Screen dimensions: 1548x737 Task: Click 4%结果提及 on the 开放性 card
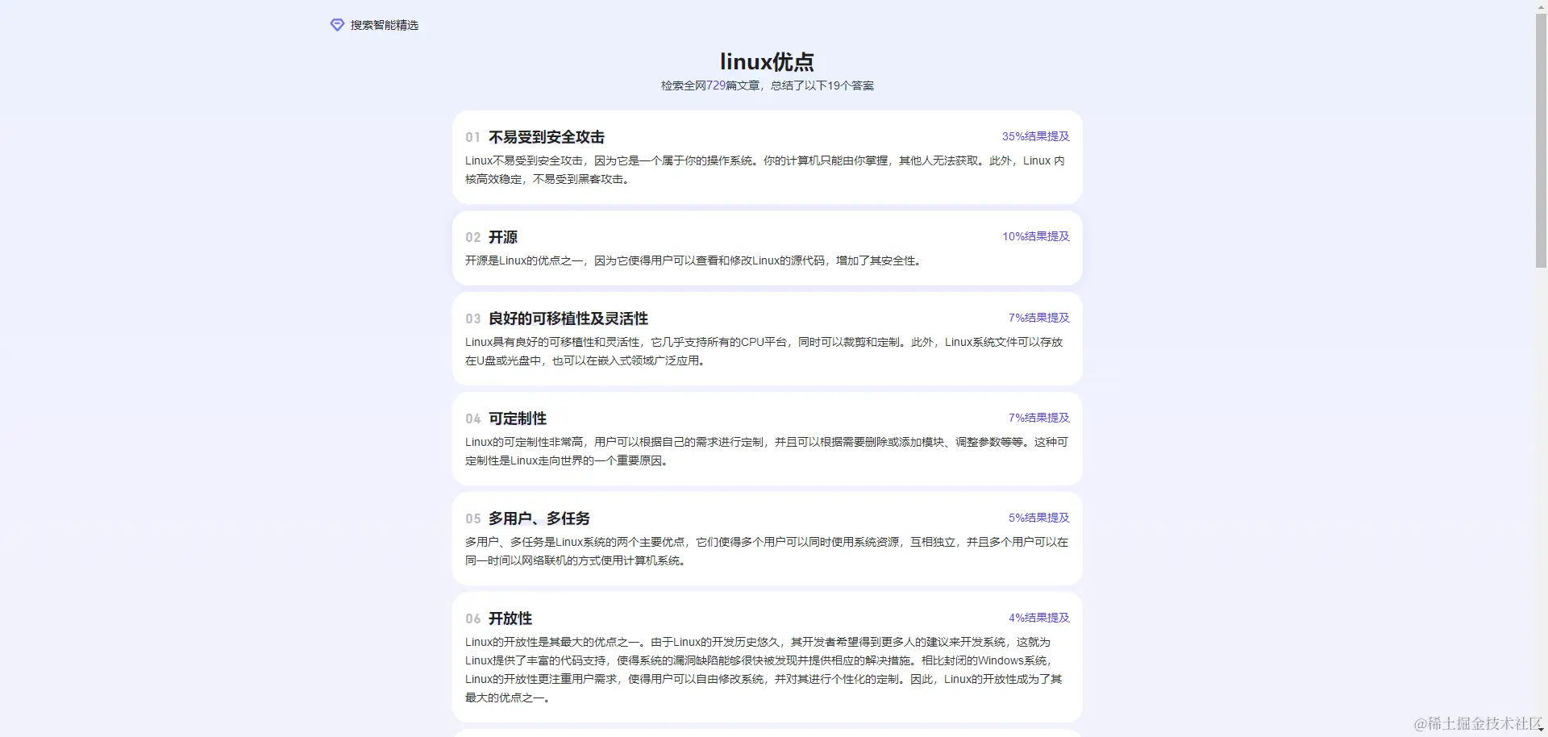tap(1038, 618)
